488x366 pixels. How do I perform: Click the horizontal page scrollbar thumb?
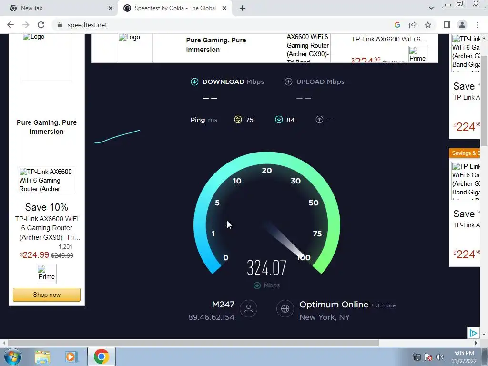[x=193, y=343]
